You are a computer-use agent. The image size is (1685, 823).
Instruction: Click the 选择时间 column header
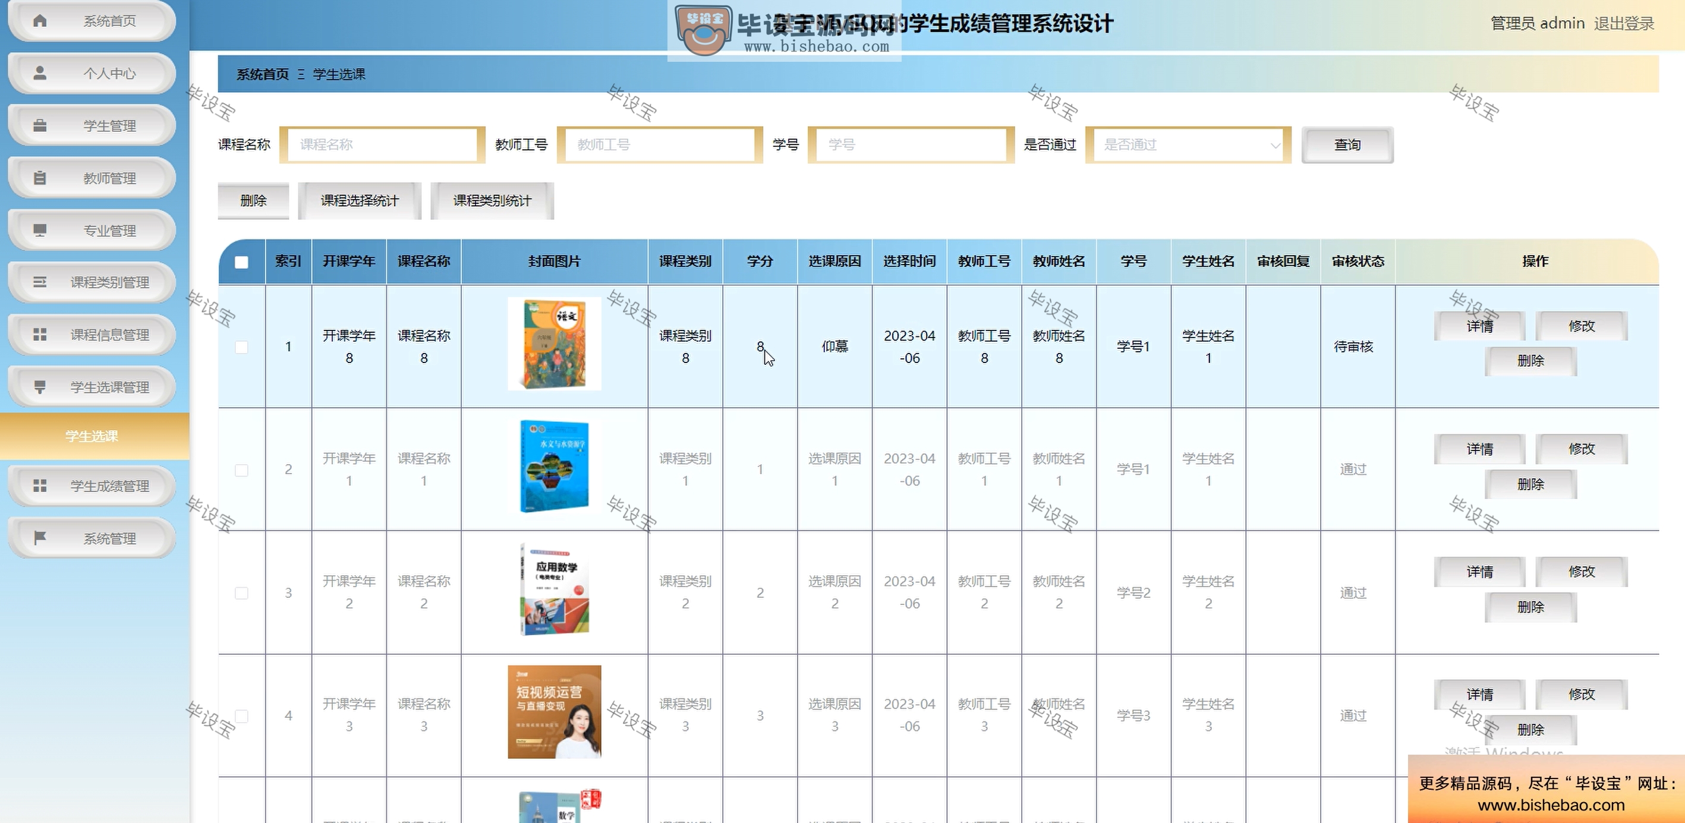(909, 261)
